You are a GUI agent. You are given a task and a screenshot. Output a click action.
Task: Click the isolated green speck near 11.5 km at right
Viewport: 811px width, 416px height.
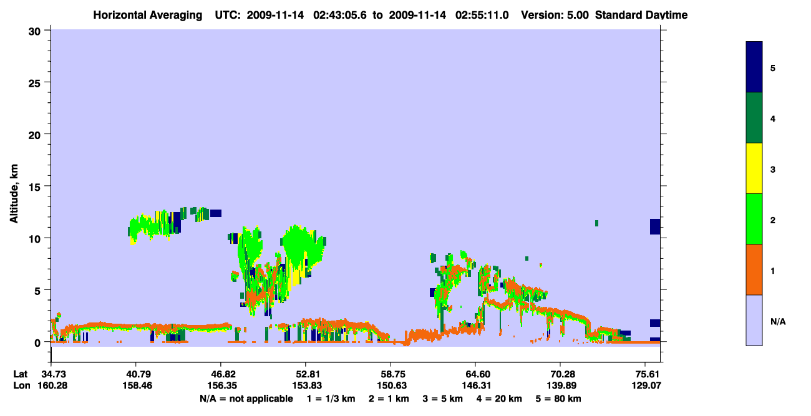pyautogui.click(x=597, y=223)
